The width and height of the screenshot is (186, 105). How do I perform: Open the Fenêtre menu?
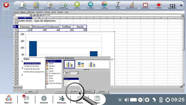(60, 12)
